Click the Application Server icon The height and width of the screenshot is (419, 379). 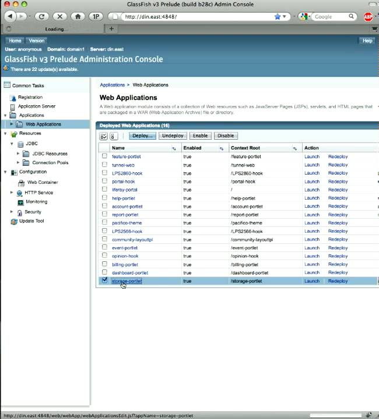coord(12,107)
